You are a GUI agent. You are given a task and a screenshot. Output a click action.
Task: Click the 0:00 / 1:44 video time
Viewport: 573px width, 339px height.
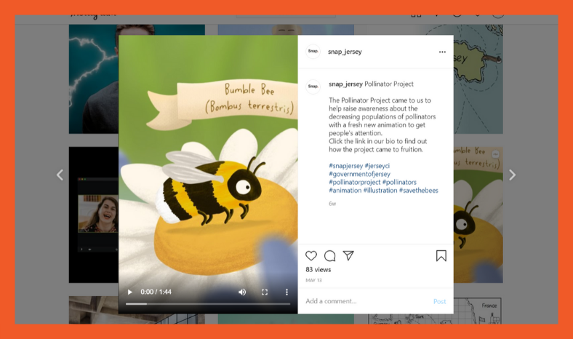click(x=156, y=292)
